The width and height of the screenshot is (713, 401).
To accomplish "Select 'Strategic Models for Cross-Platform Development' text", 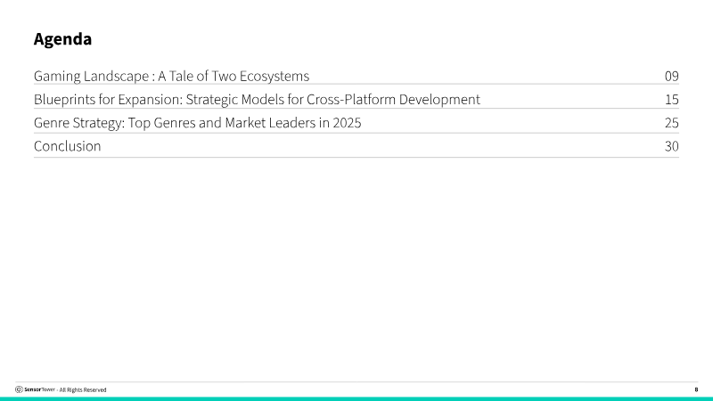I will (x=332, y=100).
